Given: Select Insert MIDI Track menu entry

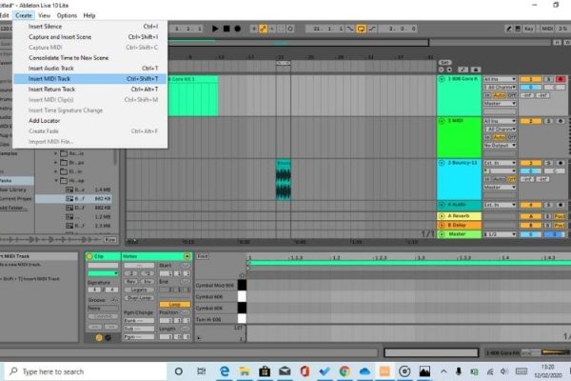Looking at the screenshot, I should 90,79.
